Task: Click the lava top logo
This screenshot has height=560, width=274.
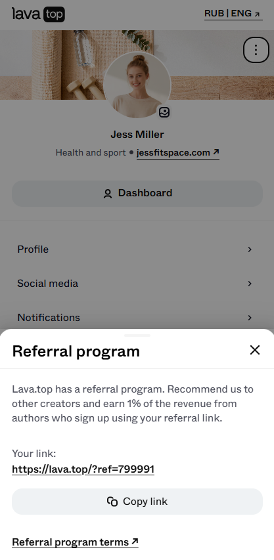Action: coord(39,14)
